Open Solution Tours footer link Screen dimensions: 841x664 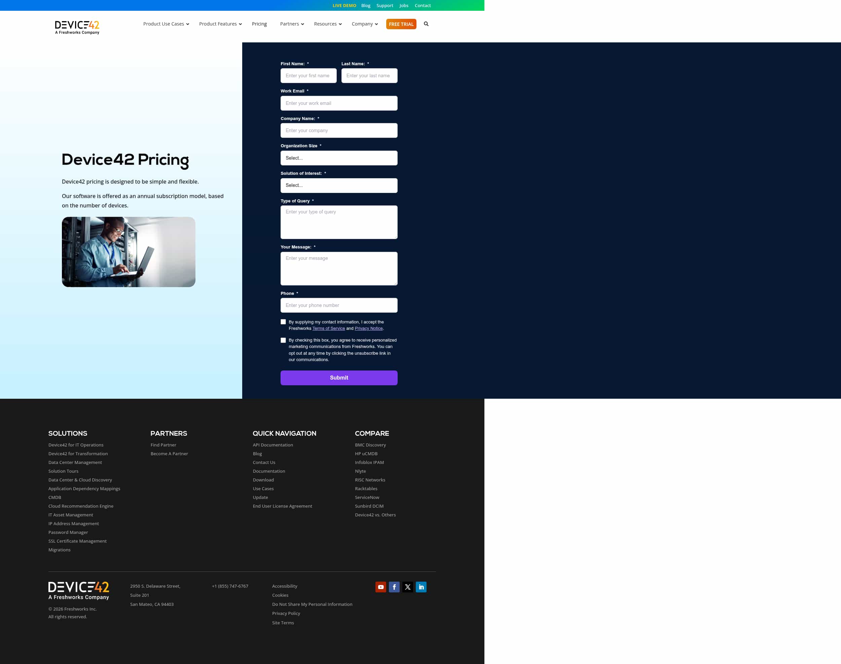[x=63, y=471]
